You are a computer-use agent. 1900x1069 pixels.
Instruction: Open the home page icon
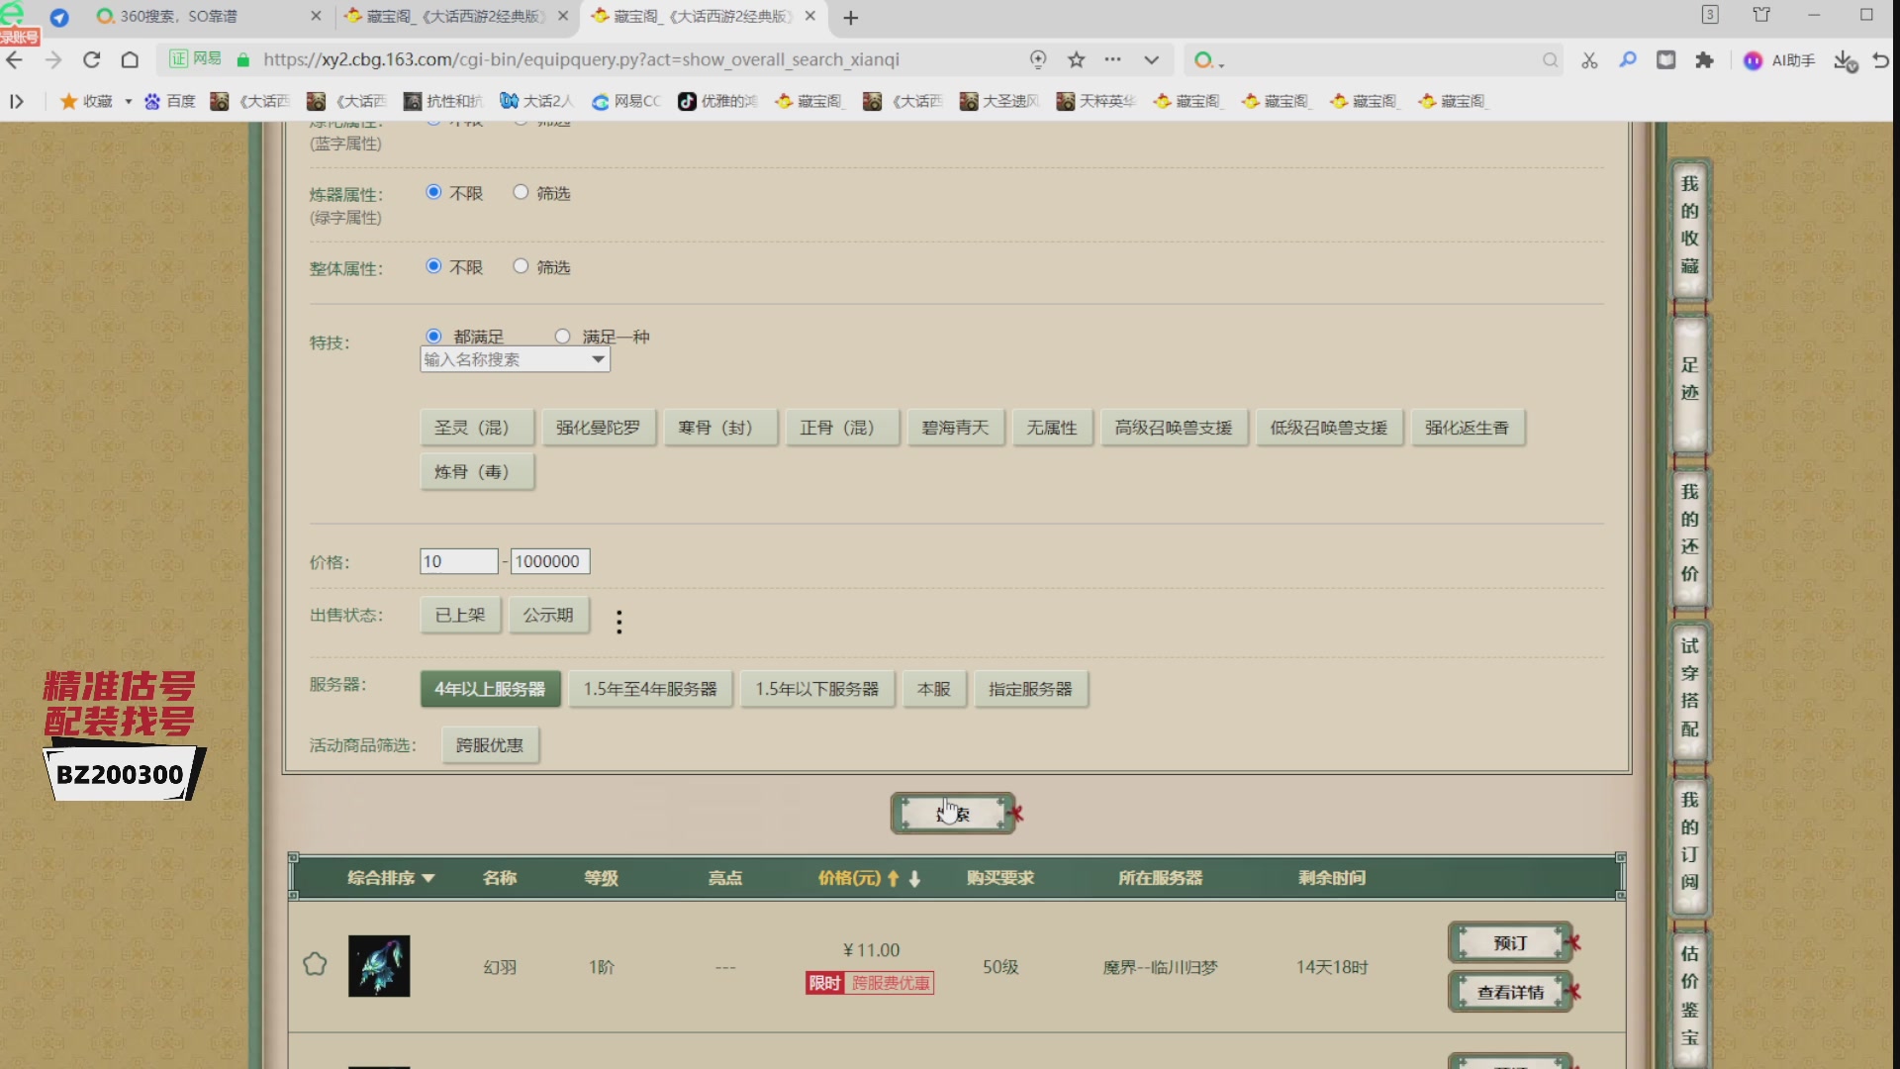pyautogui.click(x=130, y=60)
